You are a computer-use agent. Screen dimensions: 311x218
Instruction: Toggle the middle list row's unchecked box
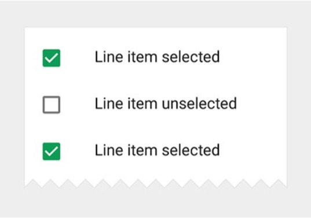click(52, 105)
